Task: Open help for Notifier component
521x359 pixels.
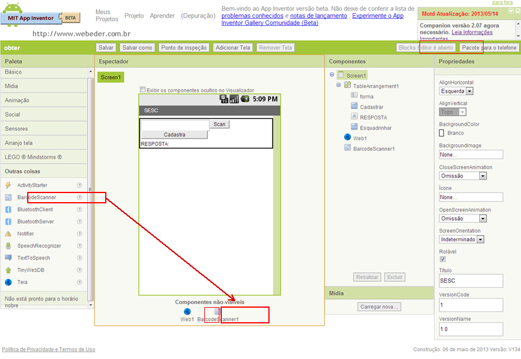Action: point(80,234)
